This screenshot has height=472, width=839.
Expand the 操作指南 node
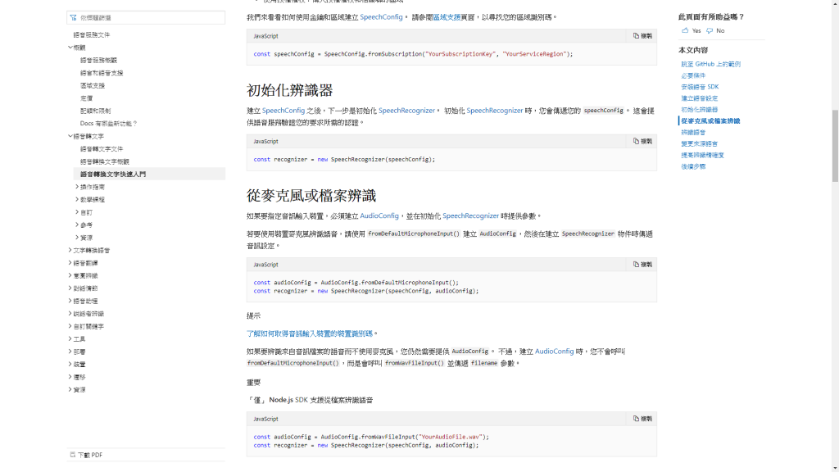77,187
